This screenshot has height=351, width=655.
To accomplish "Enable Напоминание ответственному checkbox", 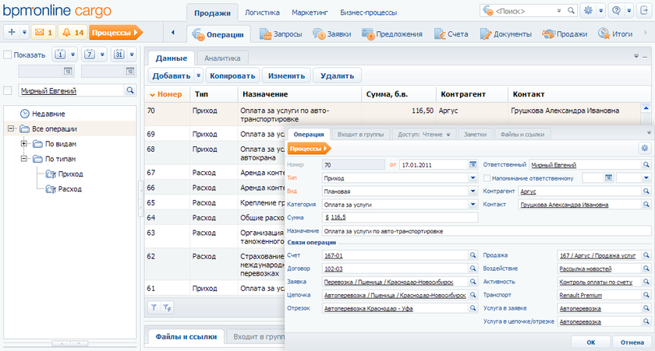I will click(x=487, y=178).
